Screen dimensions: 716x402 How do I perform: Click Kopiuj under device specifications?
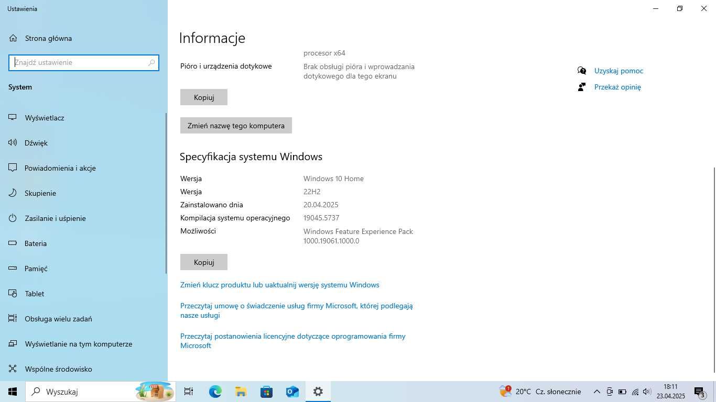click(204, 97)
